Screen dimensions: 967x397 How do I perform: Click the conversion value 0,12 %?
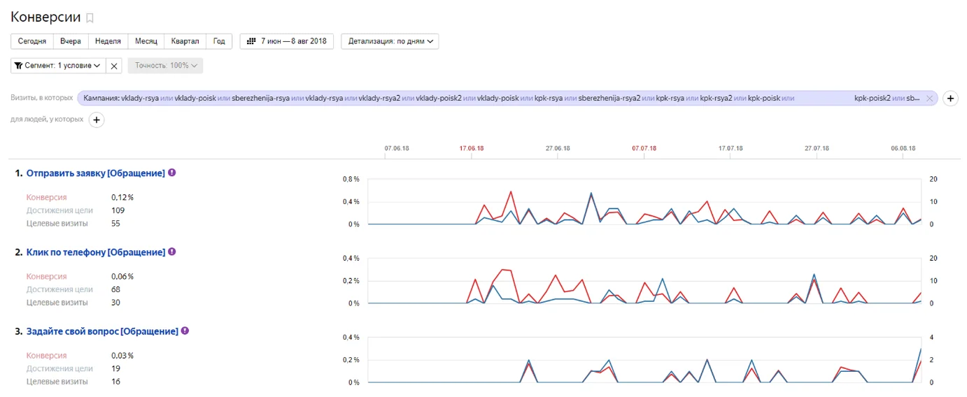(x=122, y=197)
